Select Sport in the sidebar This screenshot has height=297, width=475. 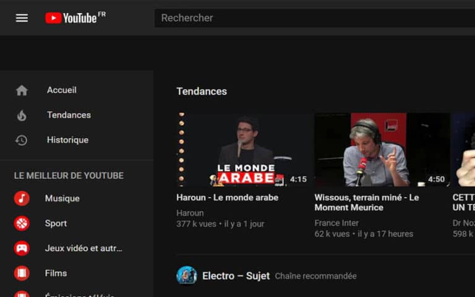56,223
